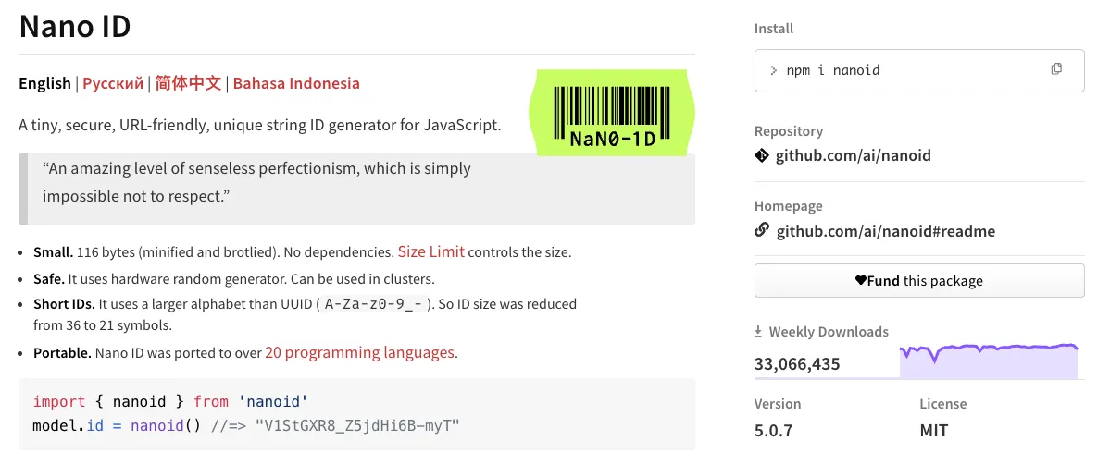The height and width of the screenshot is (453, 1110).
Task: Open github.com/ai/nanoid repository link
Action: point(854,155)
